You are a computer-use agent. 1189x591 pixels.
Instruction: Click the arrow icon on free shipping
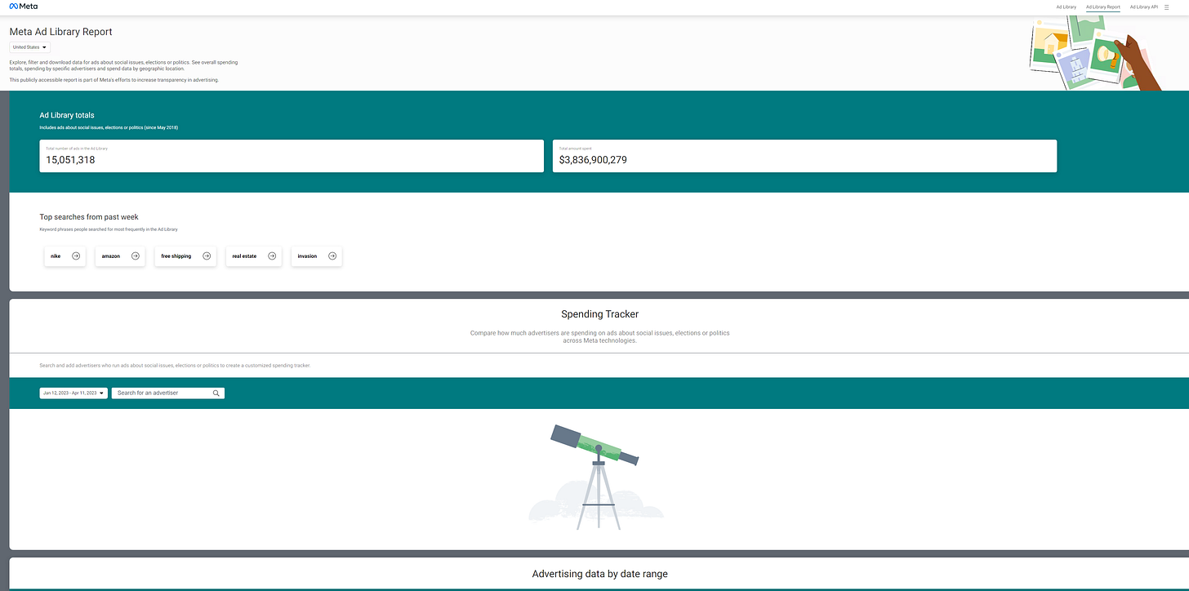coord(207,256)
